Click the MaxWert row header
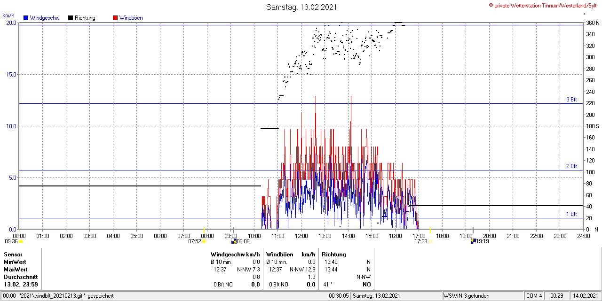Screen dimensions: 602x301 tap(16, 270)
